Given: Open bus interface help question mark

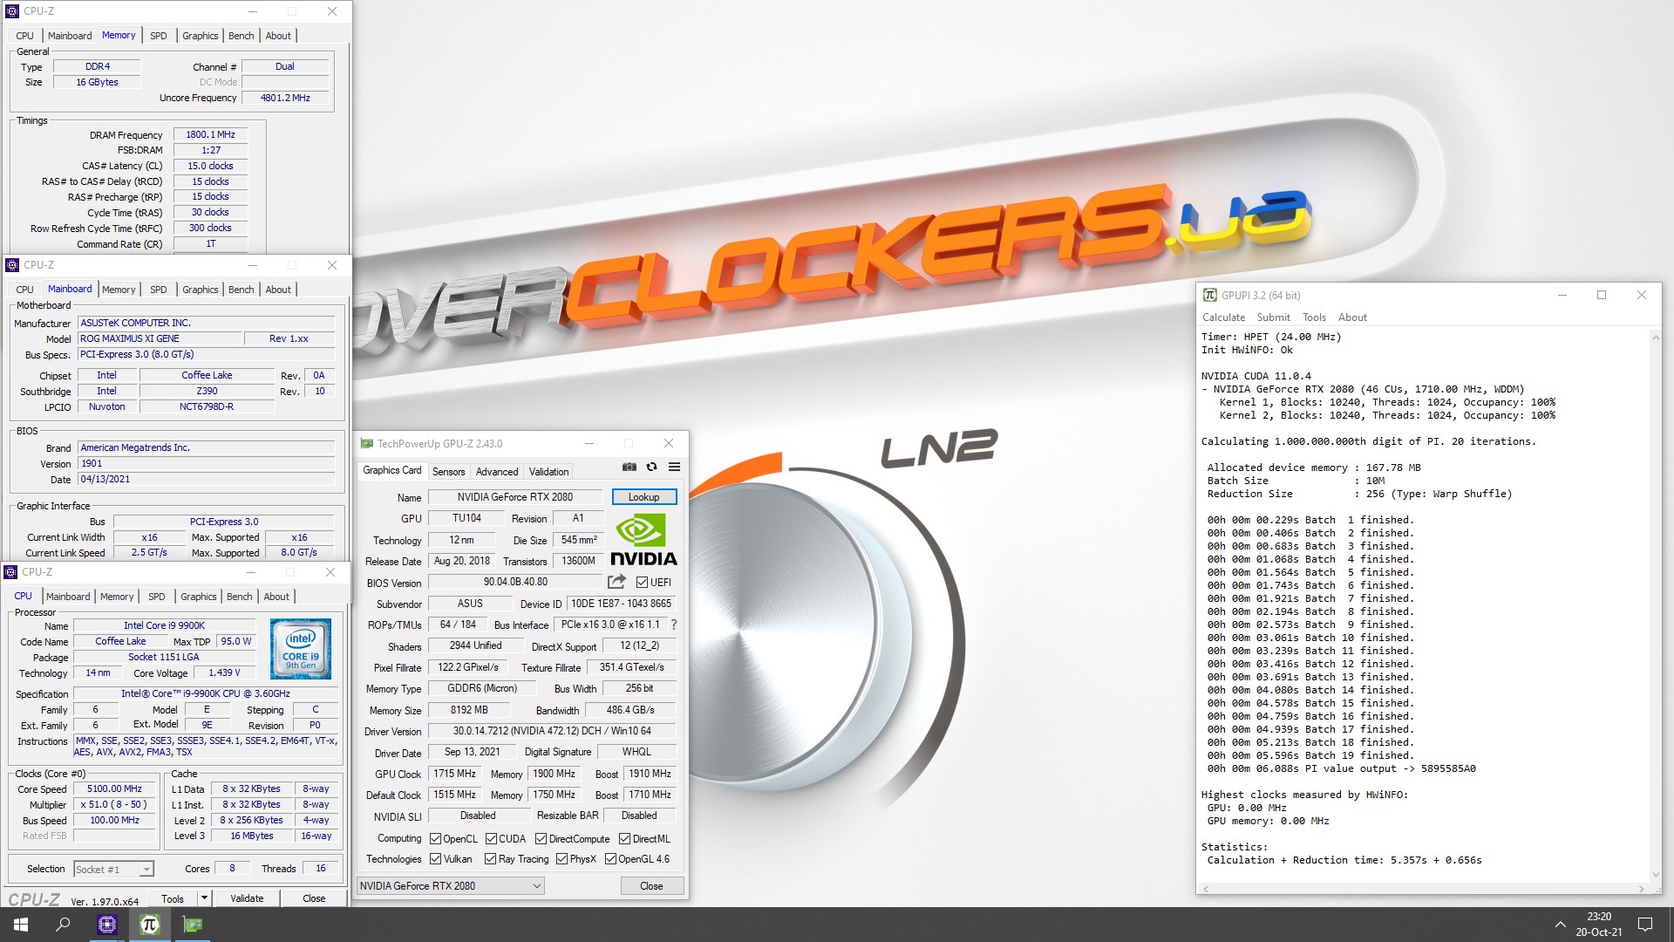Looking at the screenshot, I should point(673,625).
